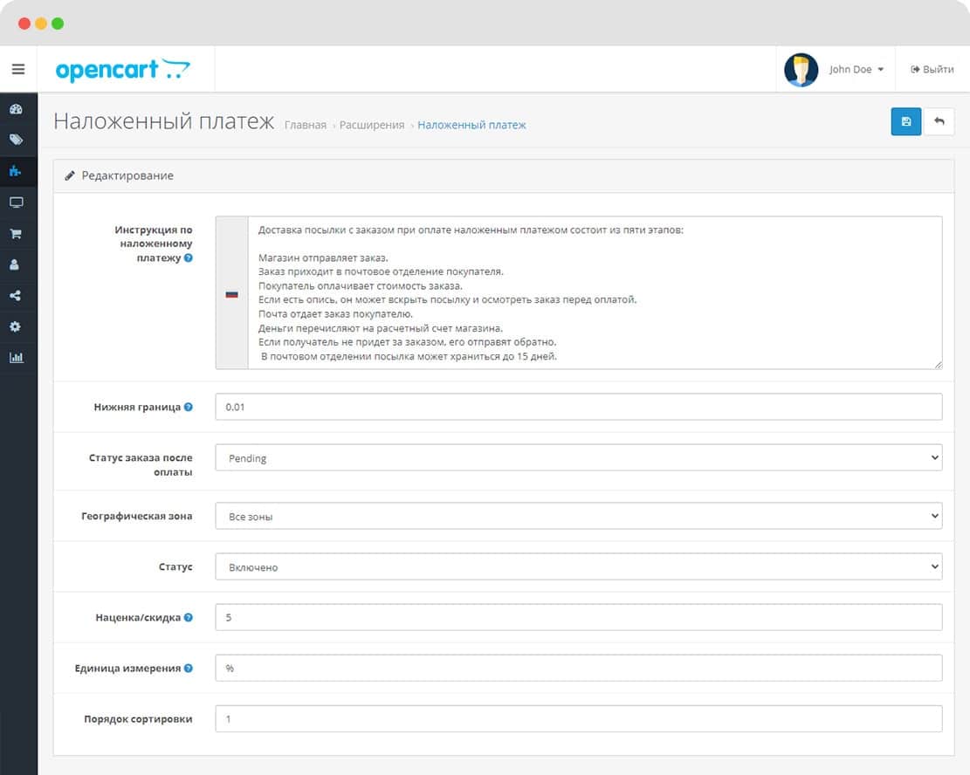Click the Наложенный платеж page title
The height and width of the screenshot is (775, 970).
(x=163, y=121)
